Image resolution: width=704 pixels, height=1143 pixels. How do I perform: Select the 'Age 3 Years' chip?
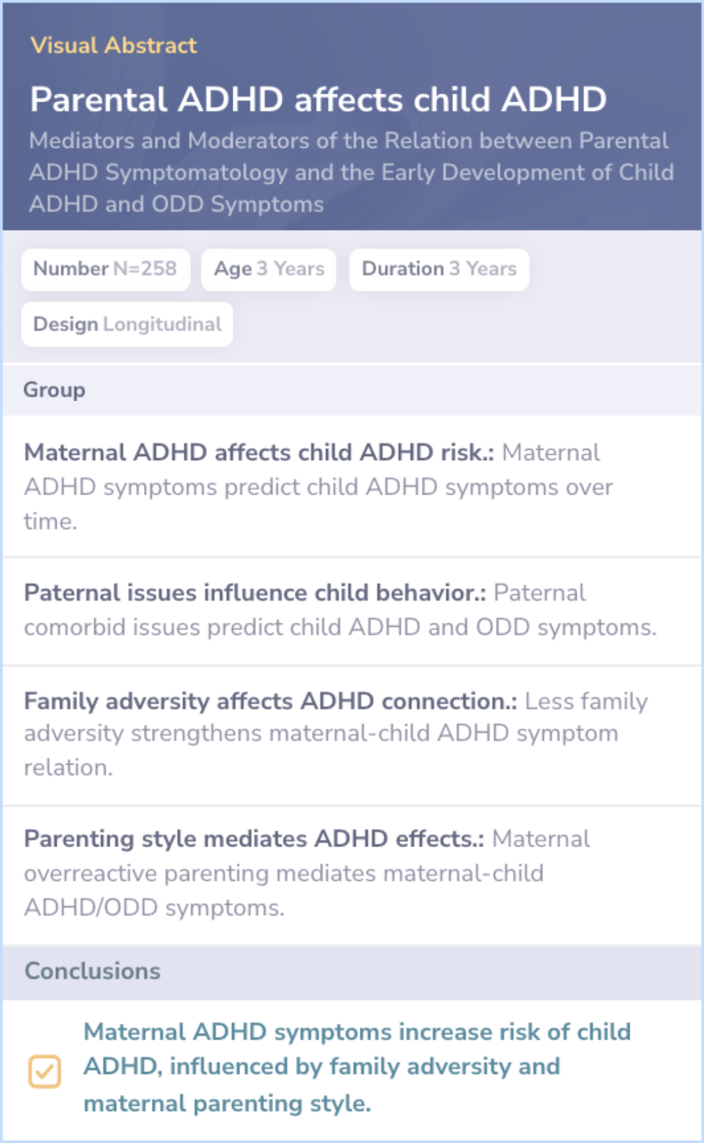pyautogui.click(x=269, y=269)
